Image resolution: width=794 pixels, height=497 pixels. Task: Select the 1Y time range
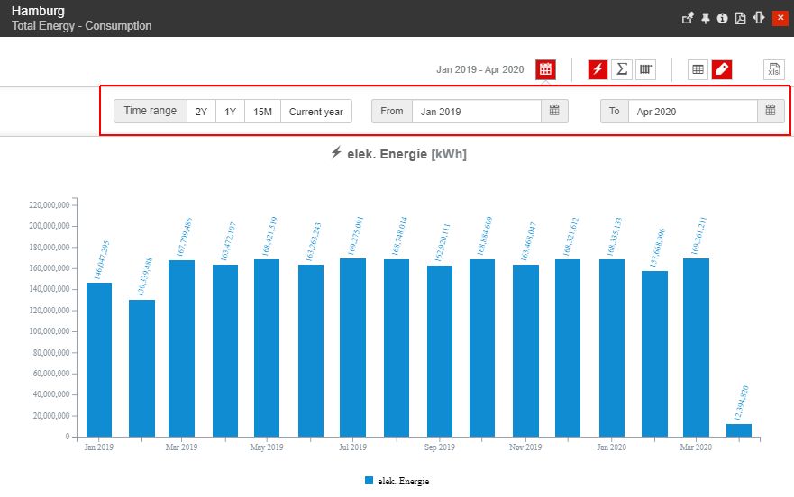tap(230, 112)
